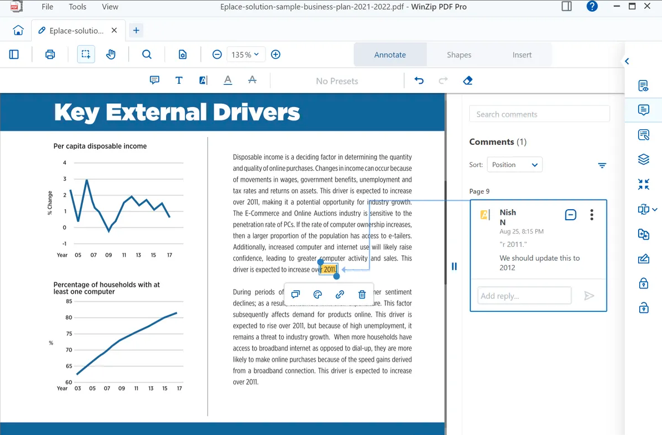Click the Add reply field on Nish's comment
Image resolution: width=662 pixels, height=435 pixels.
coord(524,295)
